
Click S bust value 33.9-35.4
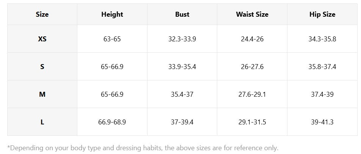tap(182, 66)
